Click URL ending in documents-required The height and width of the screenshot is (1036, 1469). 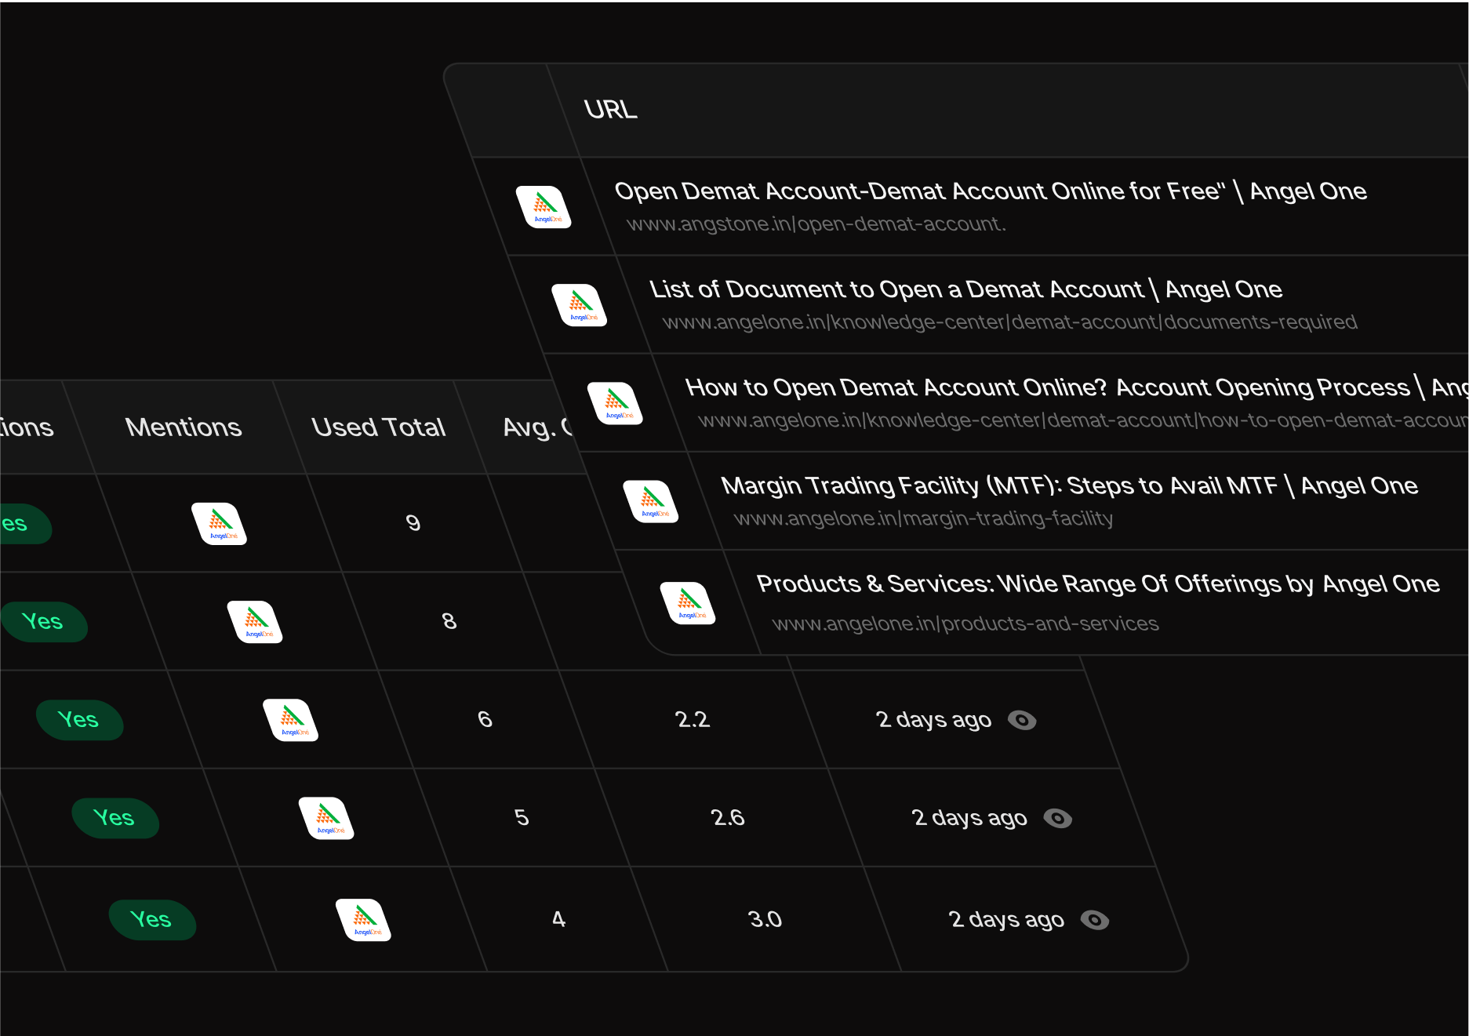click(1010, 322)
